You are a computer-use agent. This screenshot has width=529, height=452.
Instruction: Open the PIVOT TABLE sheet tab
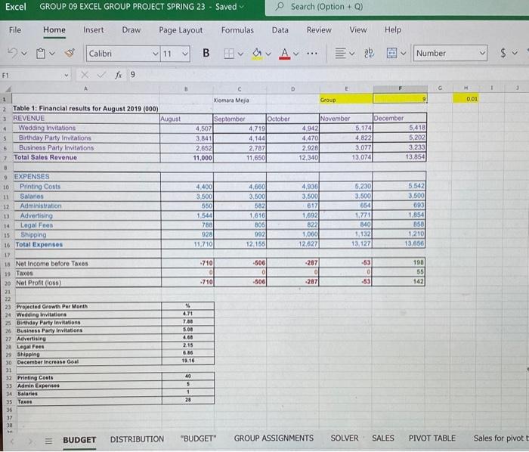coord(432,438)
